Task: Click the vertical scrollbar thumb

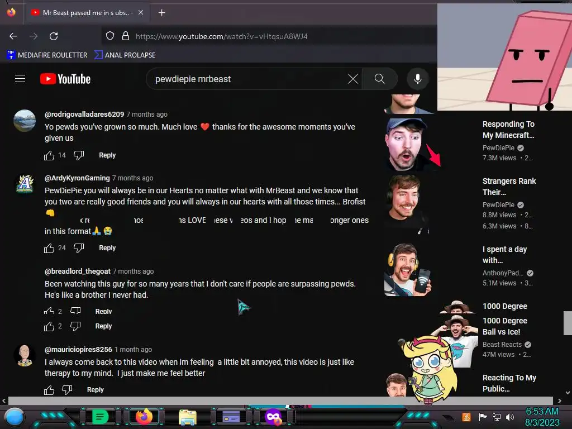Action: pyautogui.click(x=568, y=323)
